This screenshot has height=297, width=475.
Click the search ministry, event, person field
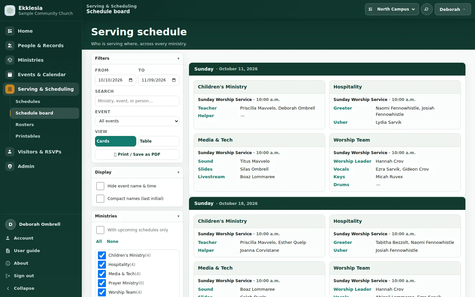pos(137,101)
